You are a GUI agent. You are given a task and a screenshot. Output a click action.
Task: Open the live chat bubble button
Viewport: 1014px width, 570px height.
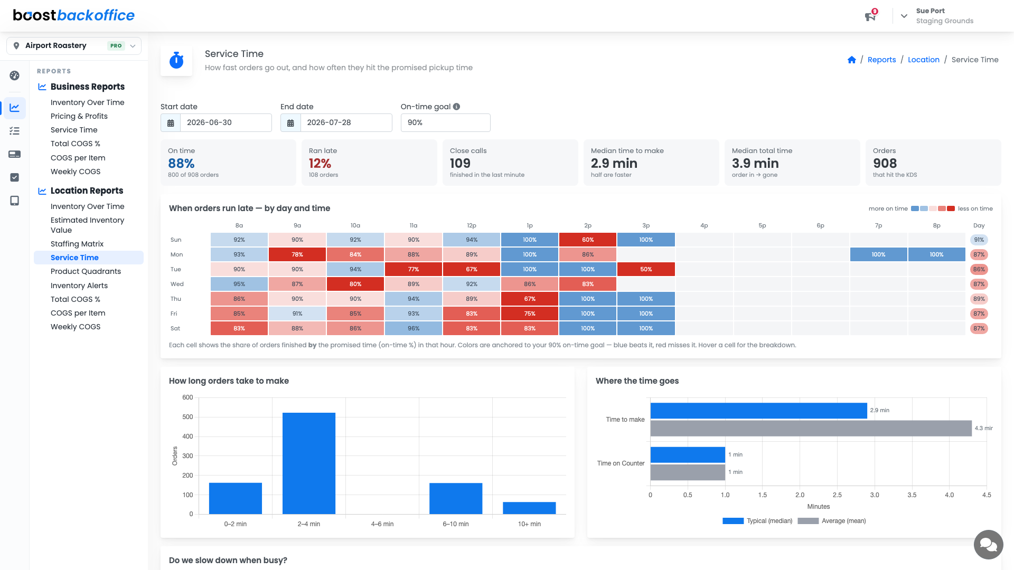coord(988,544)
